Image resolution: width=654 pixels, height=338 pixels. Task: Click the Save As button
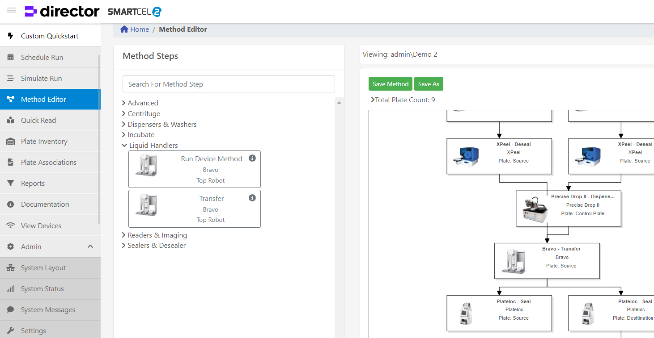(429, 84)
